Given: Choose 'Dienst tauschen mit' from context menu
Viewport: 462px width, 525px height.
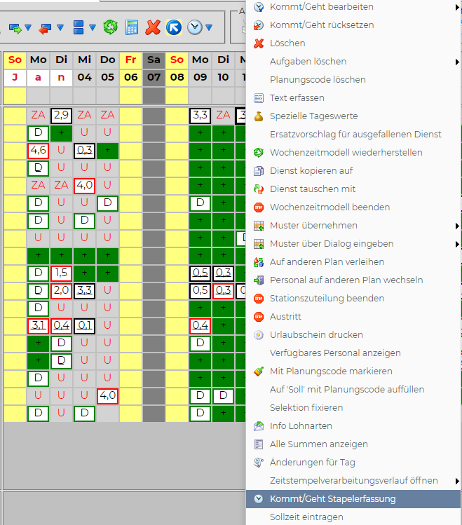Looking at the screenshot, I should pyautogui.click(x=313, y=189).
